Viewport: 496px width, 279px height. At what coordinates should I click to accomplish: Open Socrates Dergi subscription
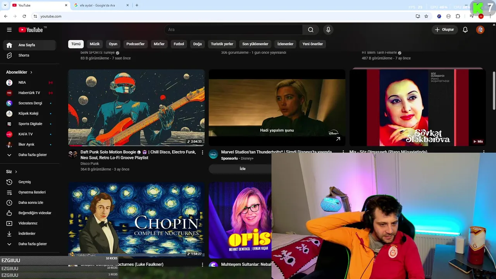(x=29, y=103)
